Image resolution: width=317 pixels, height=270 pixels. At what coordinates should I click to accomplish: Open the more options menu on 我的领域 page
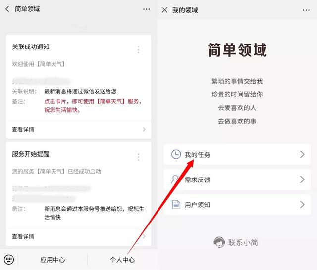304,10
